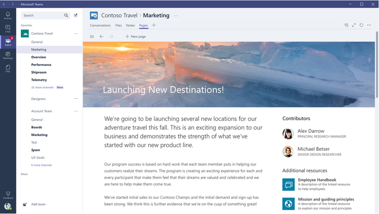The image size is (379, 214).
Task: Select the Account Team
Action: (41, 111)
